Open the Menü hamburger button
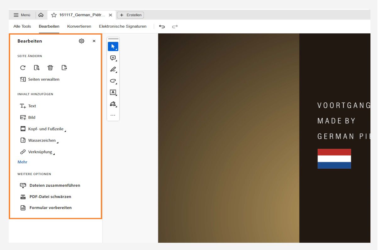378x250 pixels. point(22,15)
